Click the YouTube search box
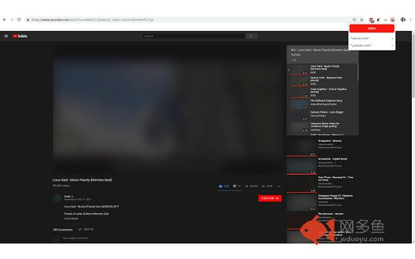 click(x=194, y=36)
